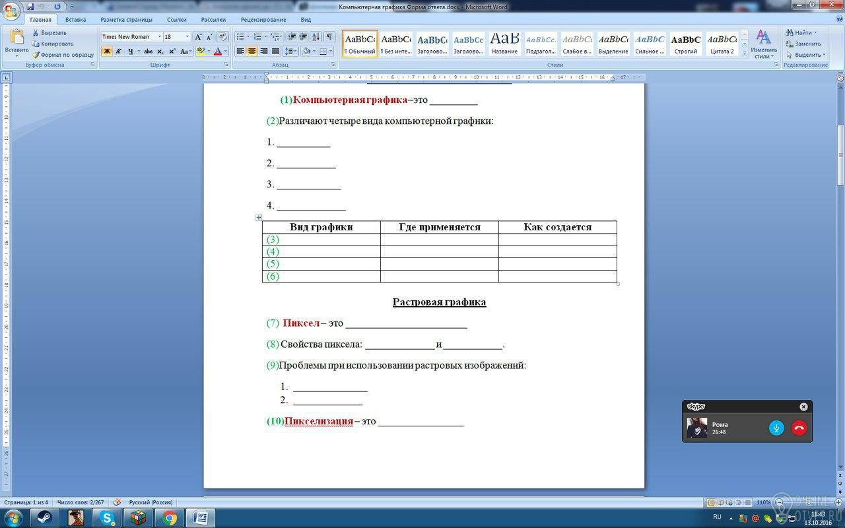Viewport: 845px width, 528px height.
Task: Expand the styles gallery with More arrow
Action: point(745,53)
